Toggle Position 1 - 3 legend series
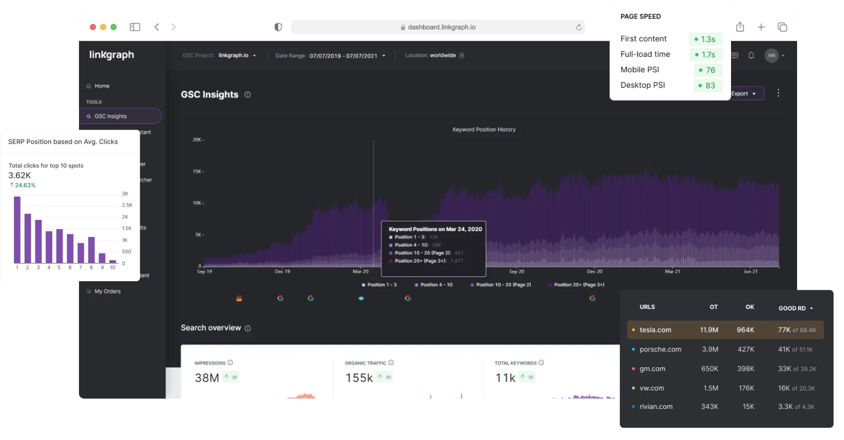This screenshot has height=440, width=844. click(379, 285)
